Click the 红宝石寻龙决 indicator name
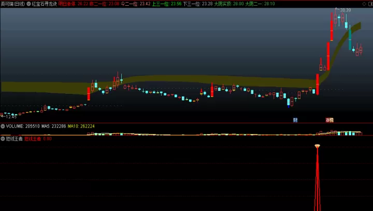The width and height of the screenshot is (373, 211). pos(44,4)
